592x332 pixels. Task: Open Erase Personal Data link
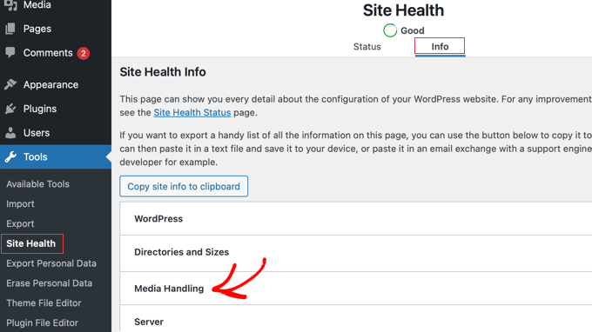coord(49,283)
